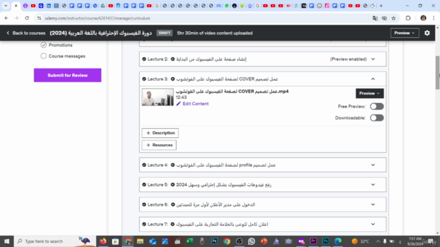Enable the Downloadable toggle

click(377, 118)
